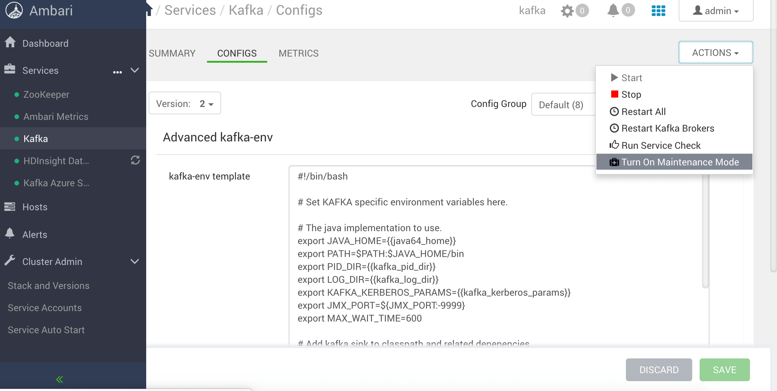Switch to the SUMMARY tab
This screenshot has width=777, height=391.
coord(172,53)
